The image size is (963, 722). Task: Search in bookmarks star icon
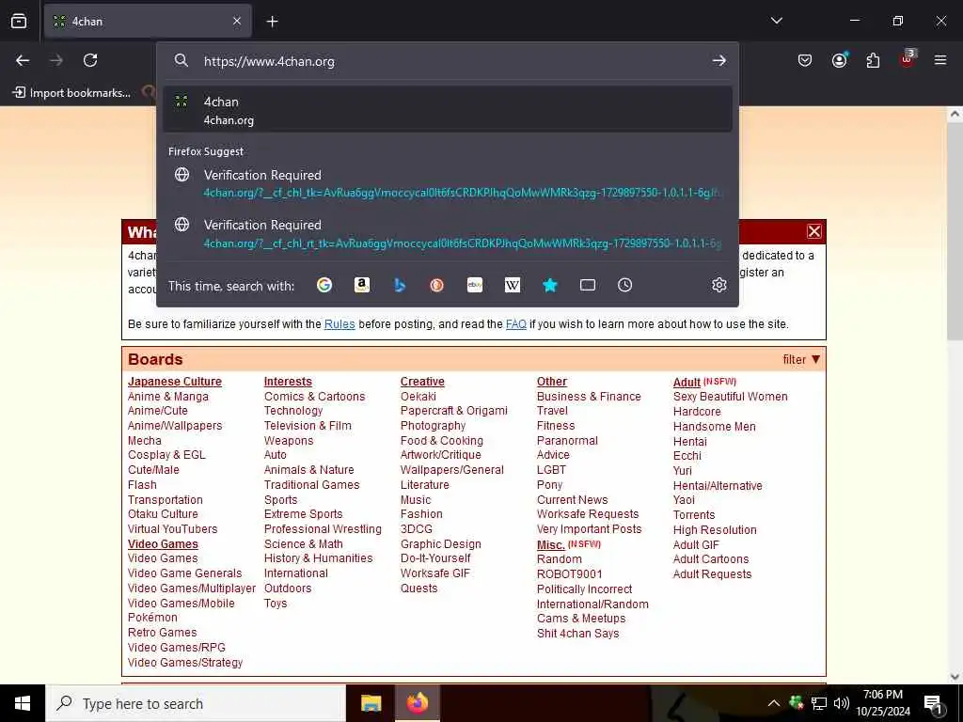pyautogui.click(x=550, y=285)
